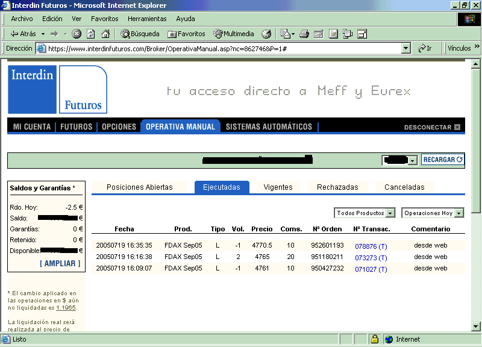Select OPERATIVA MANUAL tab

[x=180, y=127]
